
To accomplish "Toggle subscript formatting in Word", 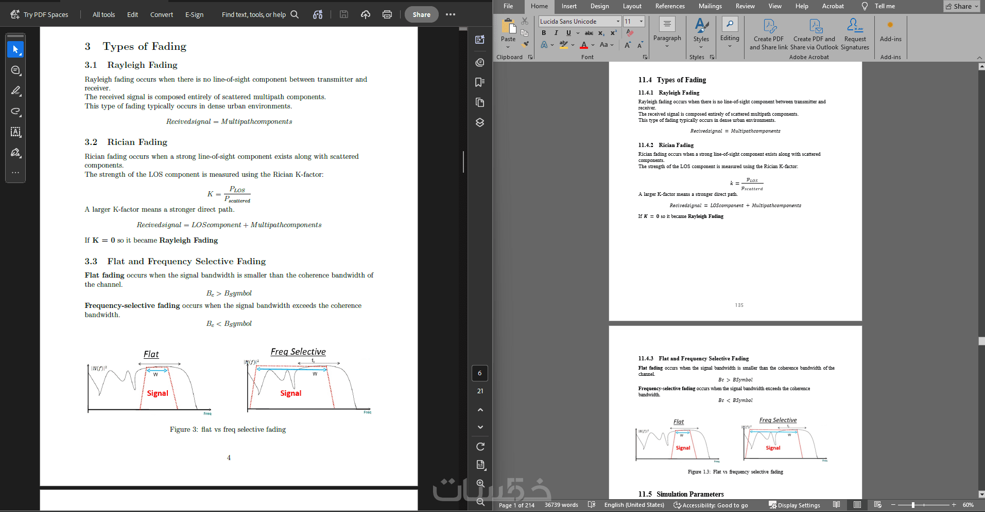I will coord(601,33).
